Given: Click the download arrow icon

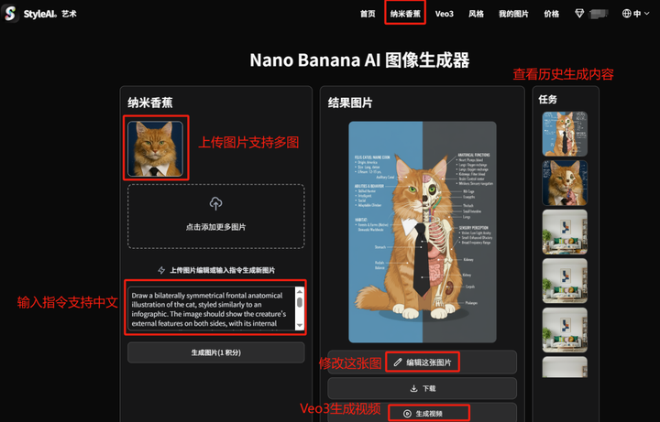Looking at the screenshot, I should 413,388.
